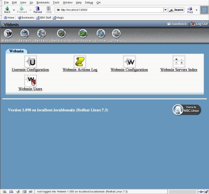Click the URL address field

[x=109, y=10]
